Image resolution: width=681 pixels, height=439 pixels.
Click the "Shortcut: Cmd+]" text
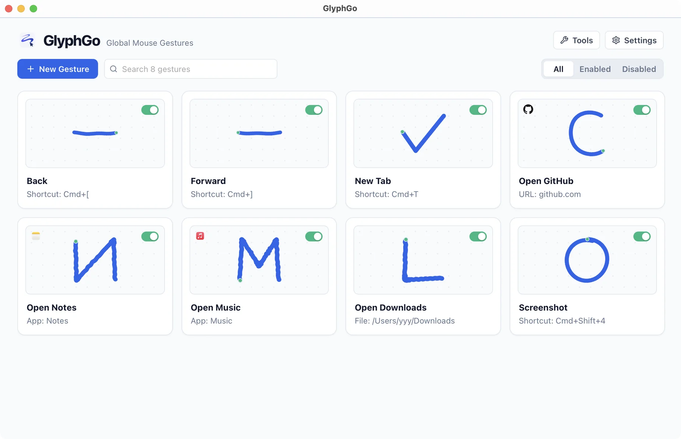222,194
